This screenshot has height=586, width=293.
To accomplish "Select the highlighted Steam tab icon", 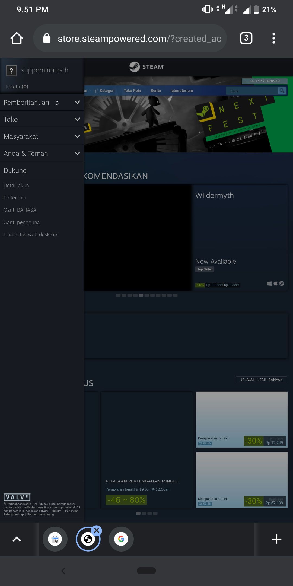I will coord(88,539).
